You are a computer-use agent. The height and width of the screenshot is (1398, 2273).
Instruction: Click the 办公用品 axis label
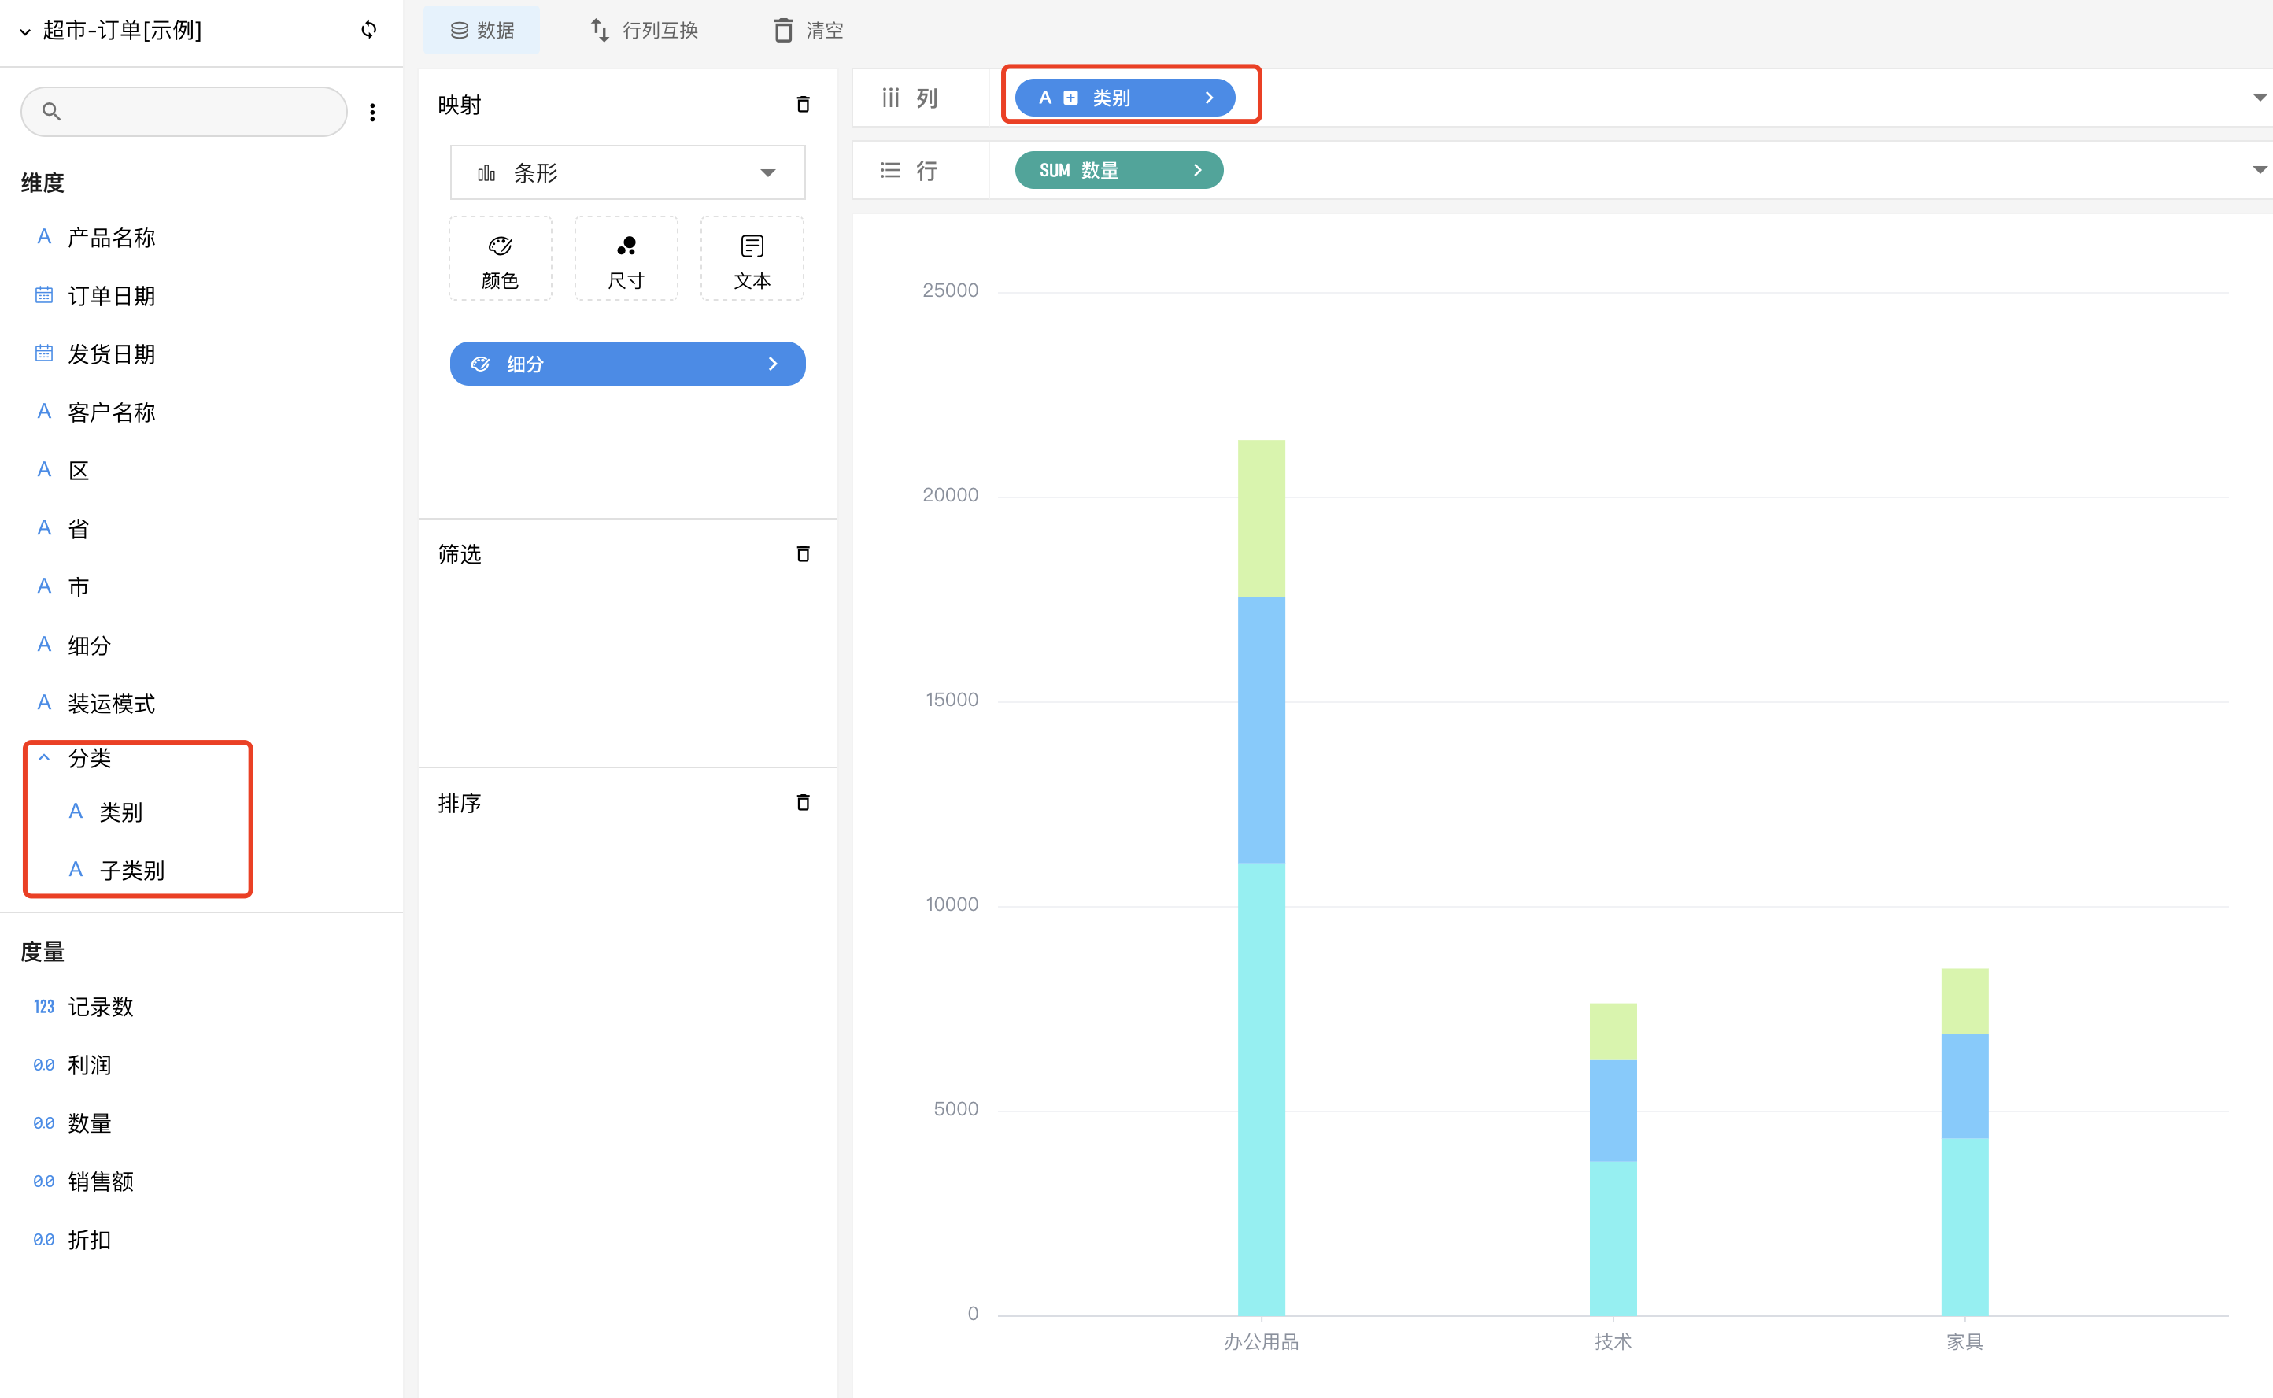coord(1261,1341)
